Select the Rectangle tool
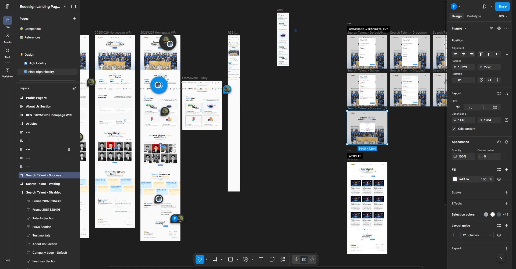Viewport: 516px width, 269px height. [x=231, y=259]
